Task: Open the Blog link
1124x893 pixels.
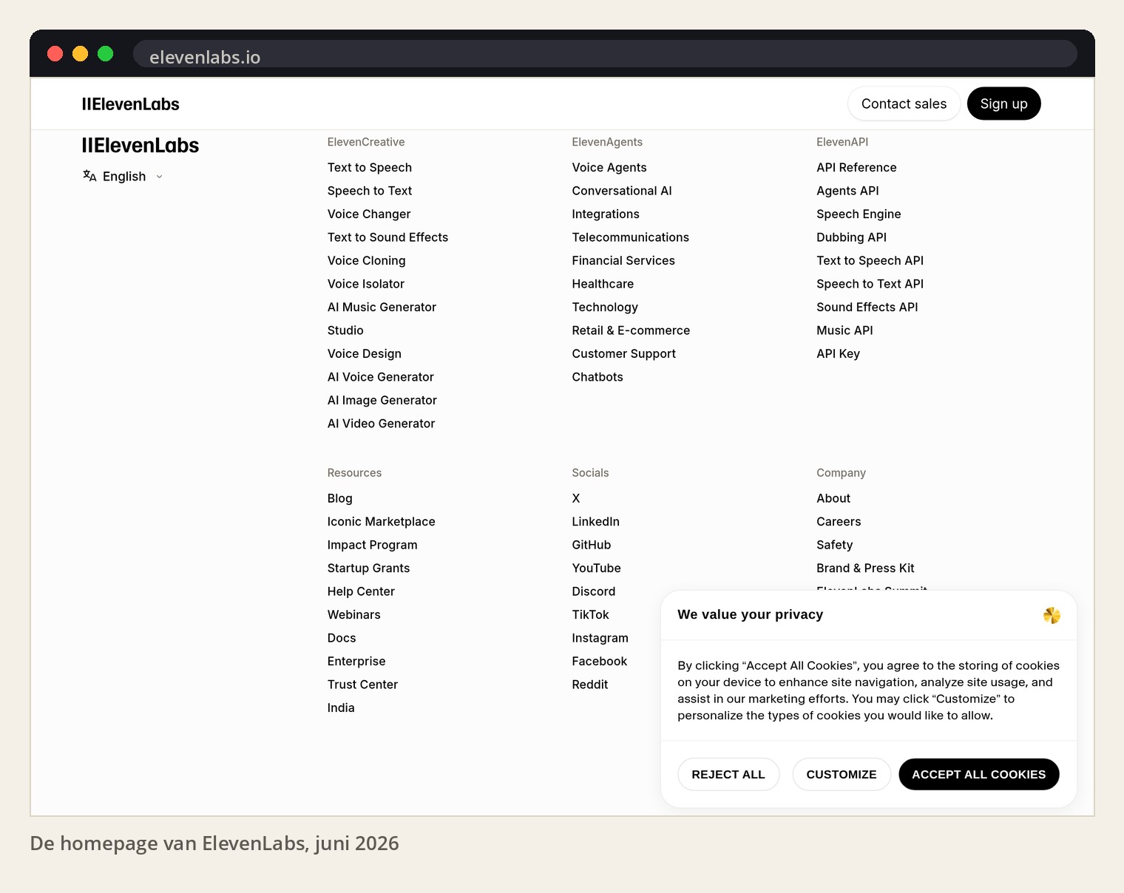Action: pos(340,499)
